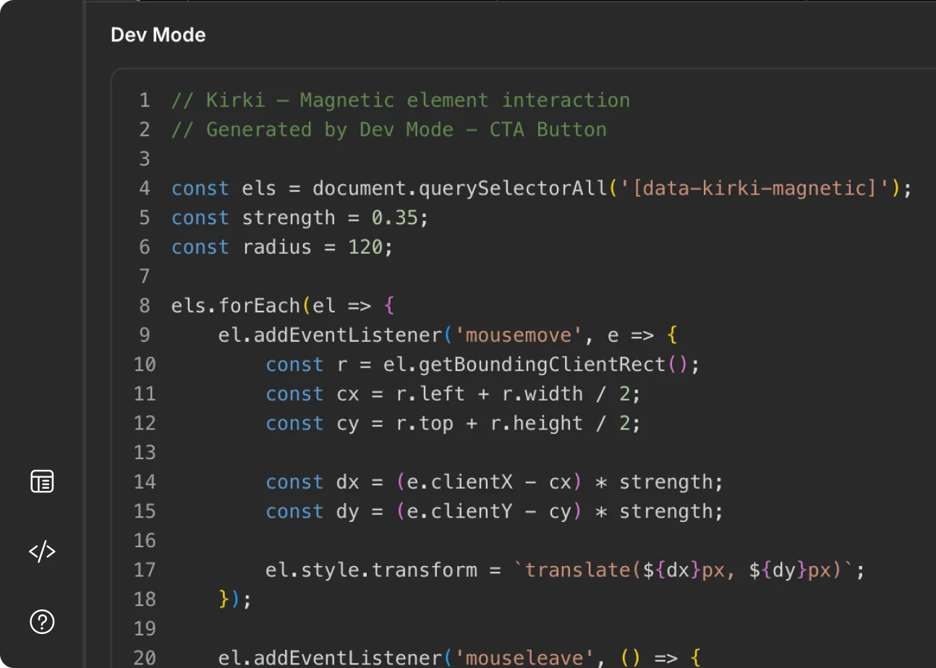Click line defining dy with e.clientY

494,512
